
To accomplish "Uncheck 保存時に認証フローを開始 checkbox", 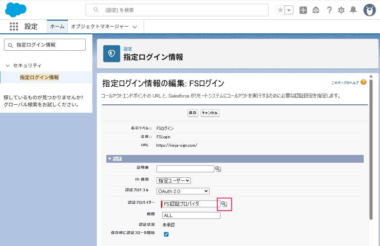I will click(x=166, y=234).
